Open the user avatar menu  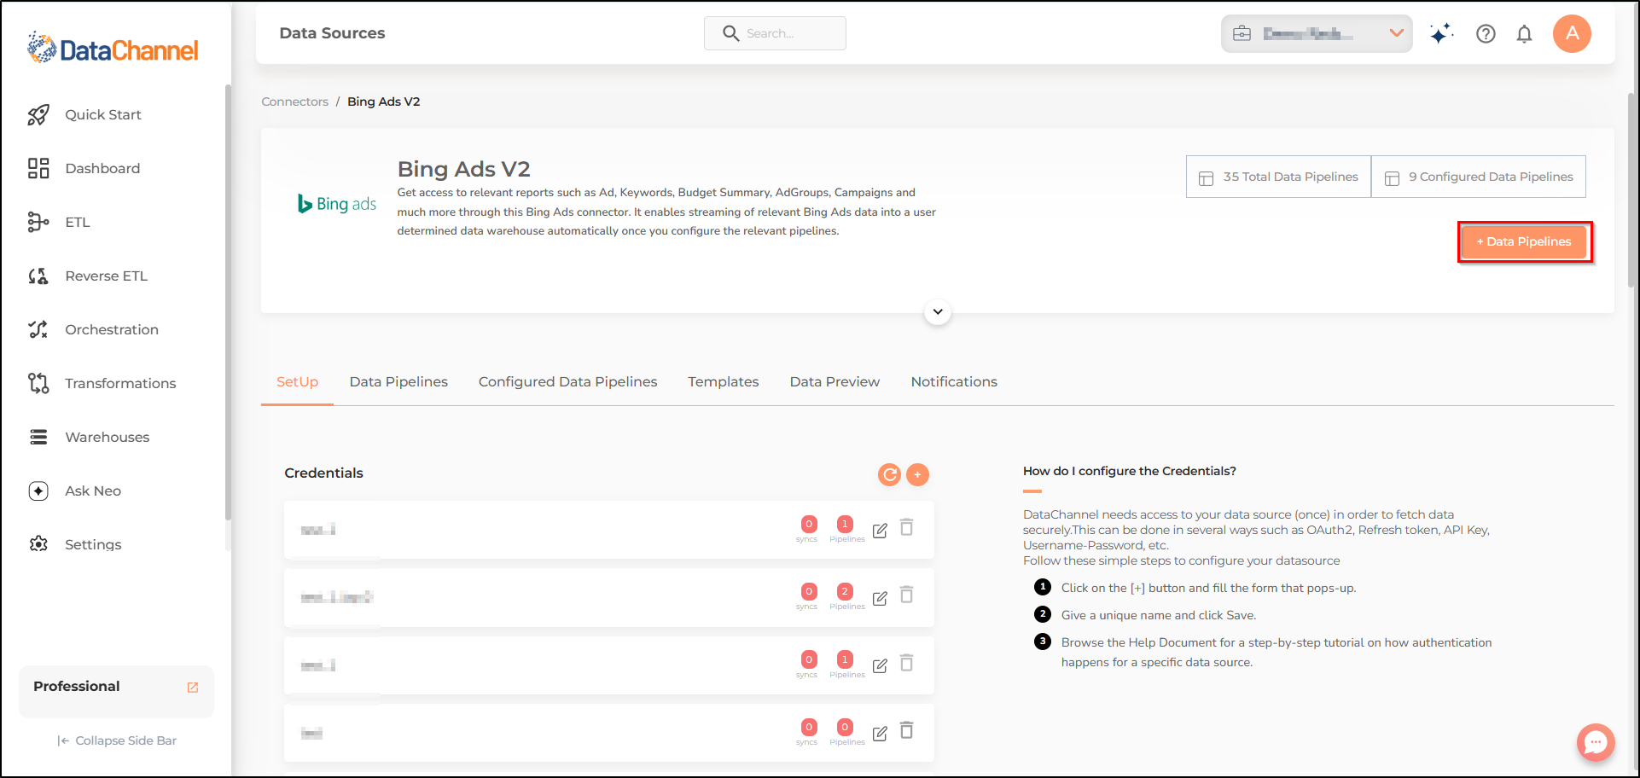(1572, 34)
